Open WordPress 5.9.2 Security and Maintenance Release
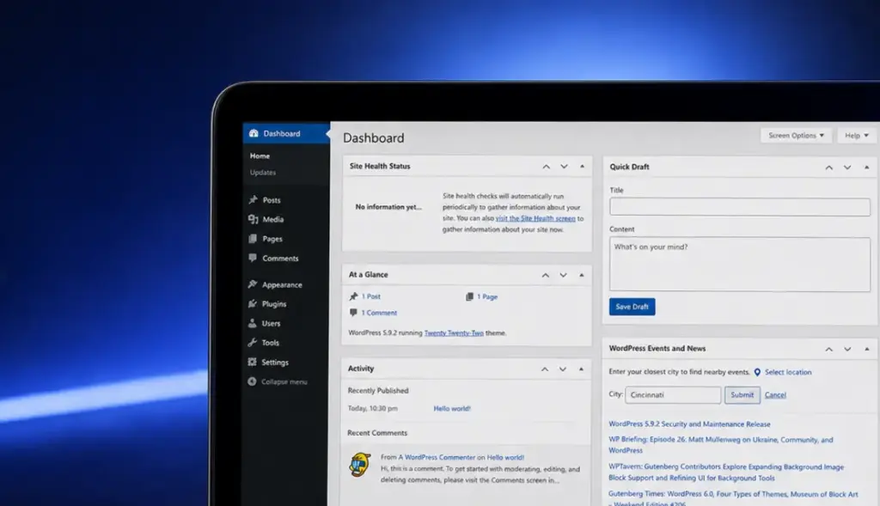The width and height of the screenshot is (880, 506). point(689,424)
